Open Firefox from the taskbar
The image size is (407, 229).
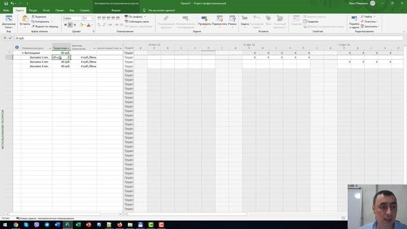120,225
